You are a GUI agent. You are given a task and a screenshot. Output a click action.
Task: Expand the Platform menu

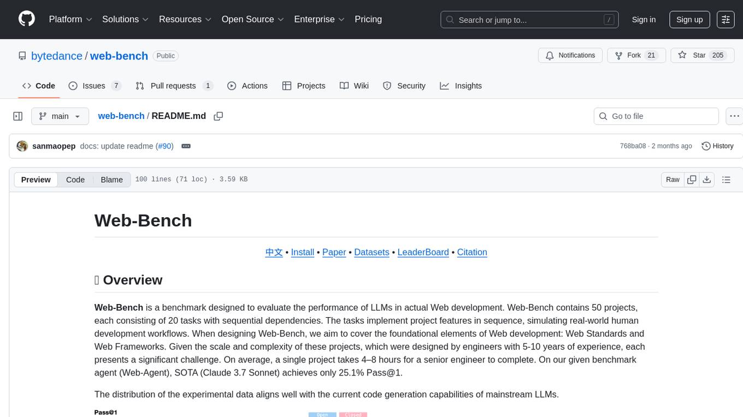(70, 19)
